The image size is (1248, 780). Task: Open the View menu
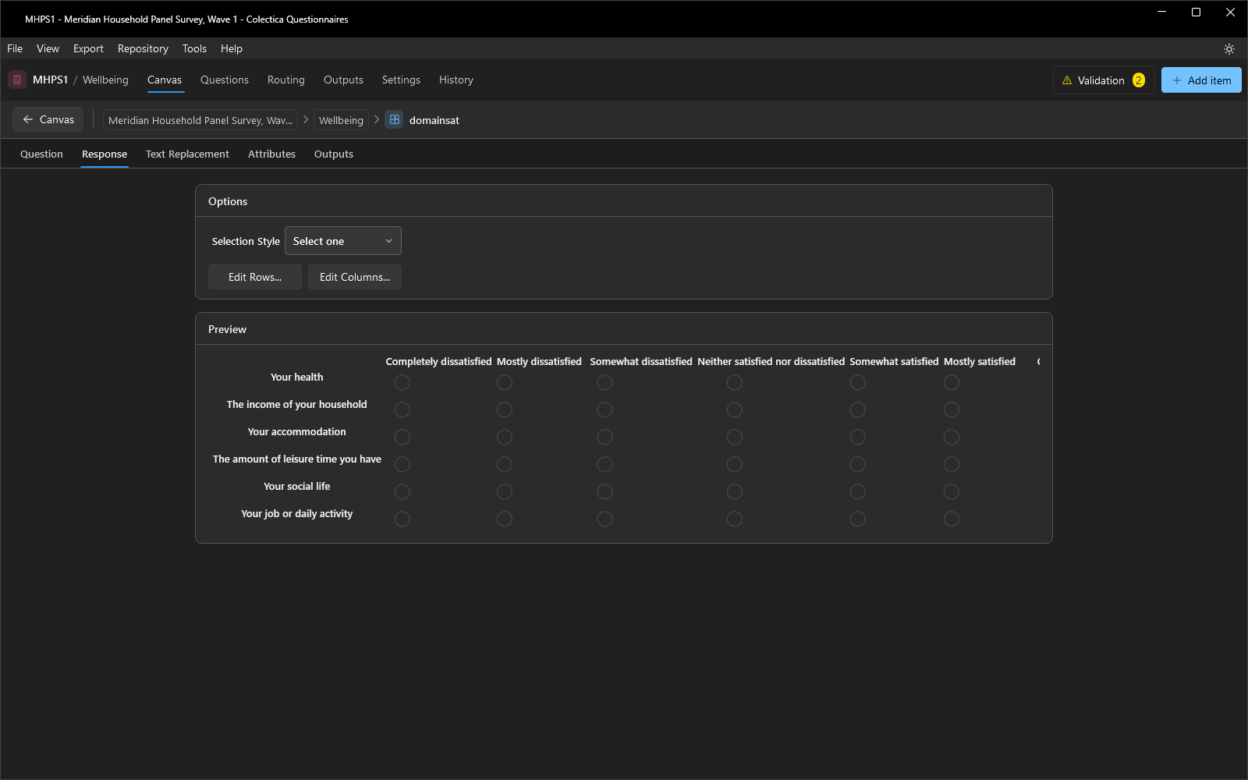[x=48, y=48]
